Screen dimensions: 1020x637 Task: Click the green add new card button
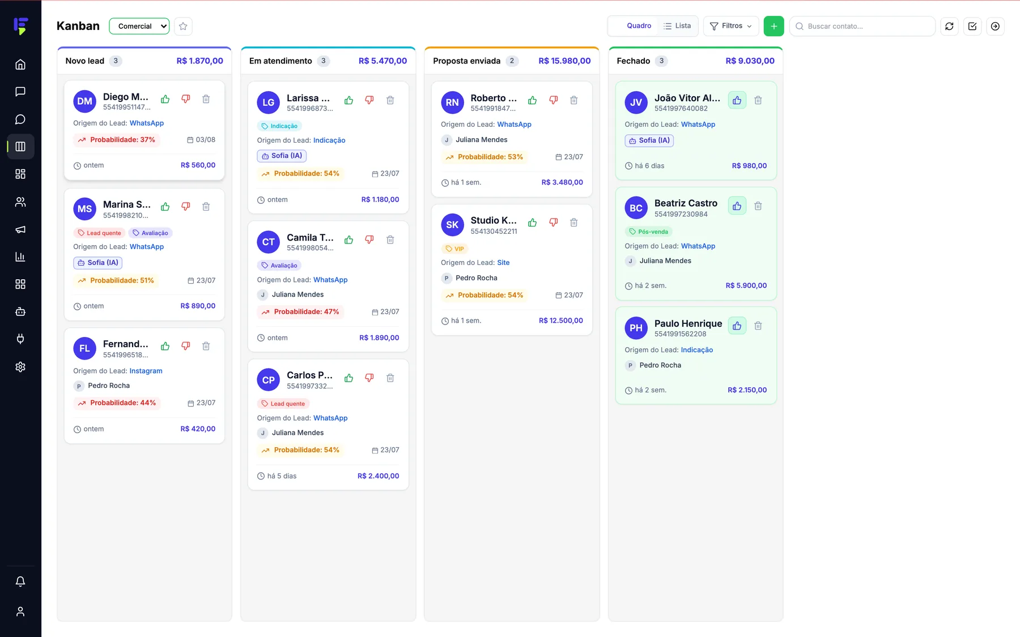773,26
